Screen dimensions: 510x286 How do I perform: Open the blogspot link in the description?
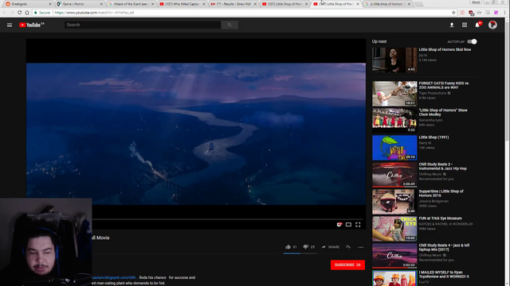click(x=114, y=277)
